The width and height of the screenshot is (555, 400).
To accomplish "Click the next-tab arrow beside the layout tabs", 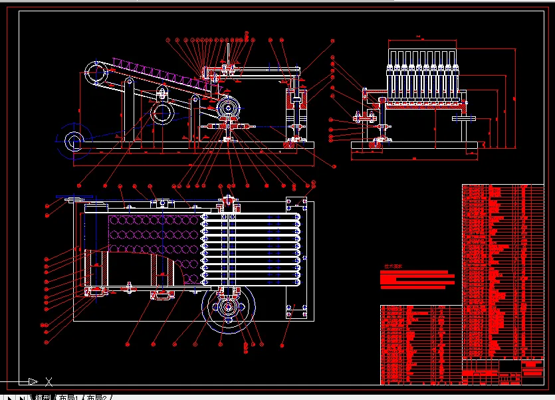I will [9, 397].
